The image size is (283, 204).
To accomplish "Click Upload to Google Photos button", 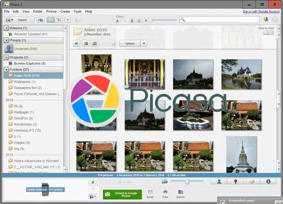I will [x=122, y=195].
